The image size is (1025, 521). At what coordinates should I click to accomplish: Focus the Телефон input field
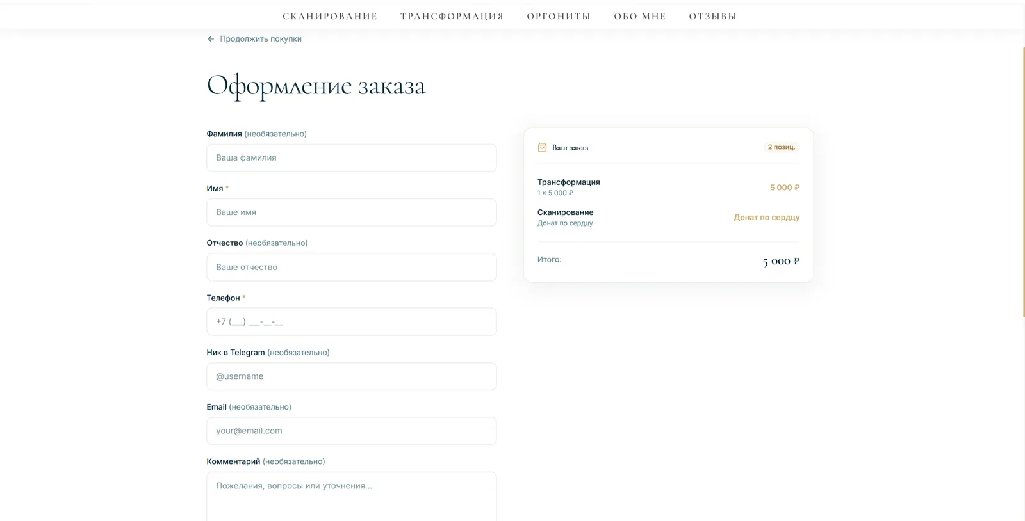351,321
